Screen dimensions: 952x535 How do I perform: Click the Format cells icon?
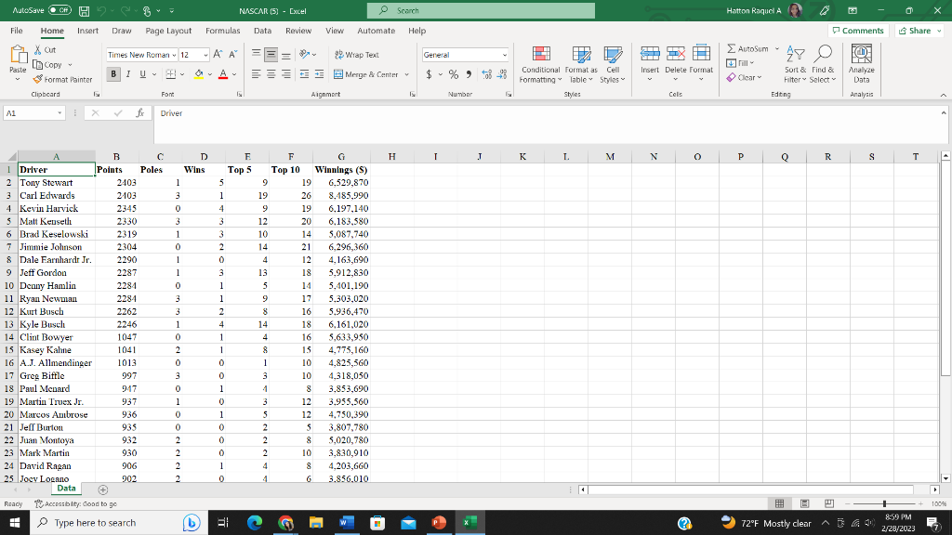point(701,55)
